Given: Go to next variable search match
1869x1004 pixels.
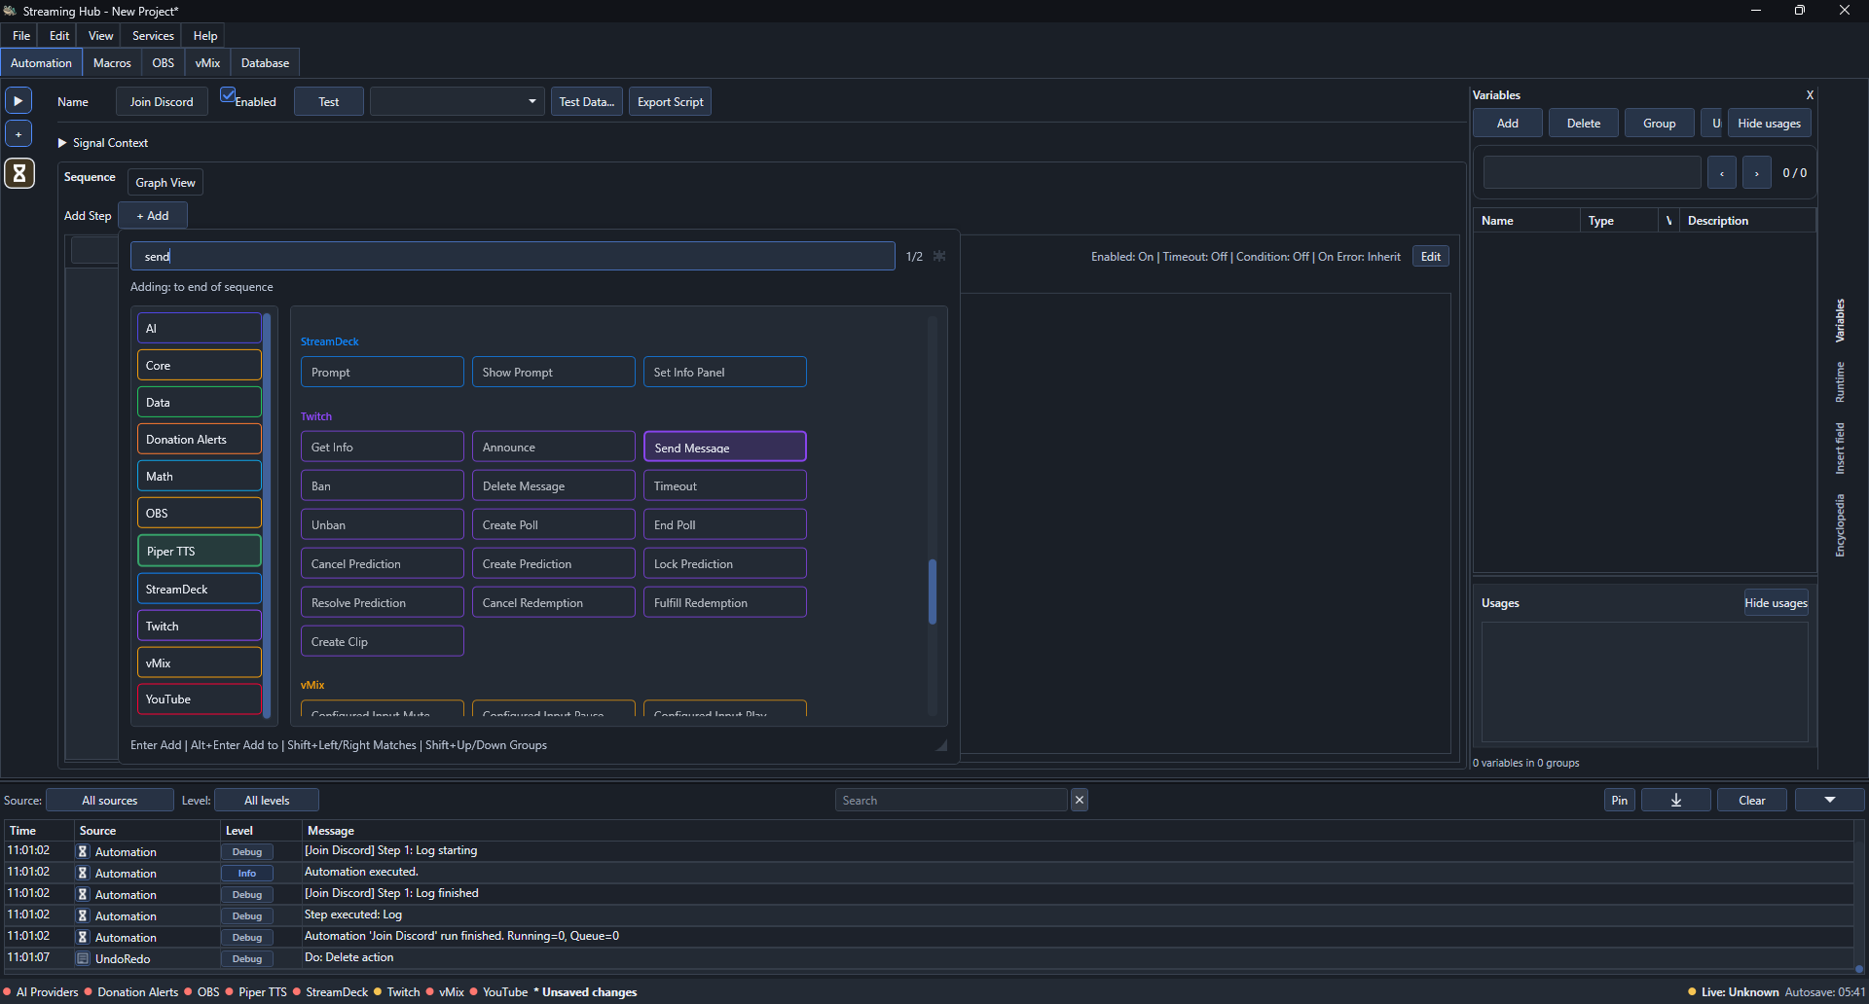Looking at the screenshot, I should click(x=1757, y=173).
